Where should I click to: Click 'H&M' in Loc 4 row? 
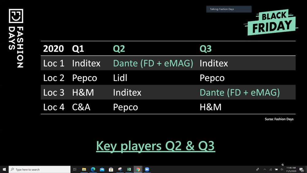(x=211, y=107)
